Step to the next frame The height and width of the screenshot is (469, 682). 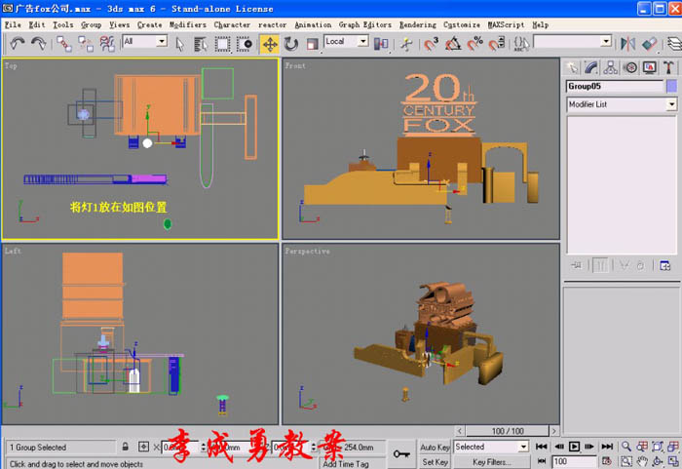589,447
